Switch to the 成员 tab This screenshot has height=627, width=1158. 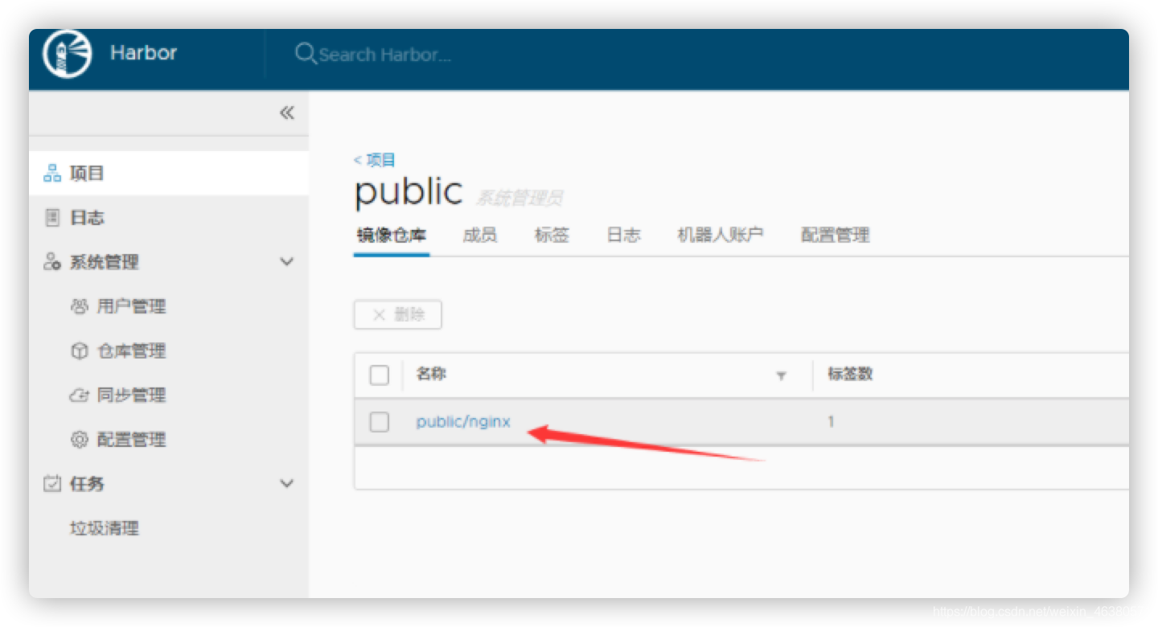(x=480, y=236)
